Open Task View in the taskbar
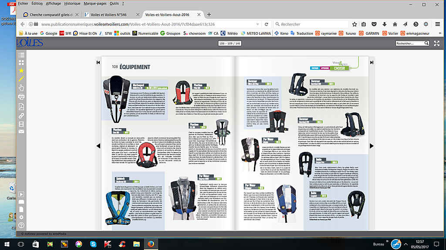 point(21,244)
